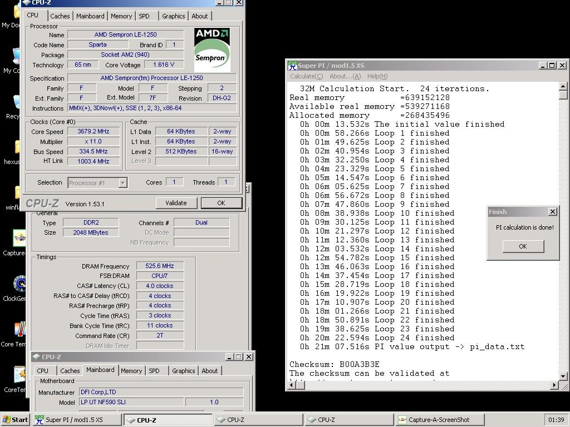This screenshot has width=570, height=427.
Task: Click the Graphics tab in bottom CPU-Z window
Action: [183, 371]
